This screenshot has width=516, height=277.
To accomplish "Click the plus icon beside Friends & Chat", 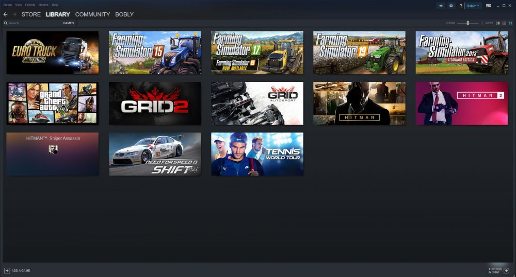I will click(x=507, y=270).
